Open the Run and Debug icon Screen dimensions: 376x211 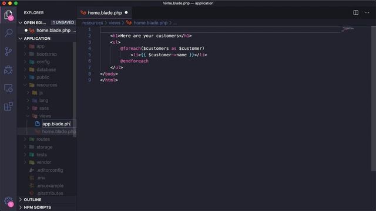pyautogui.click(x=8, y=70)
